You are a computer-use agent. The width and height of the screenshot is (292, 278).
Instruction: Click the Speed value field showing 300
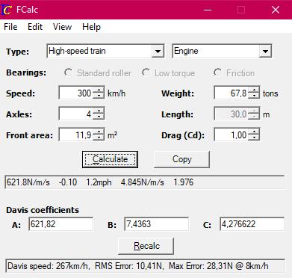[75, 93]
